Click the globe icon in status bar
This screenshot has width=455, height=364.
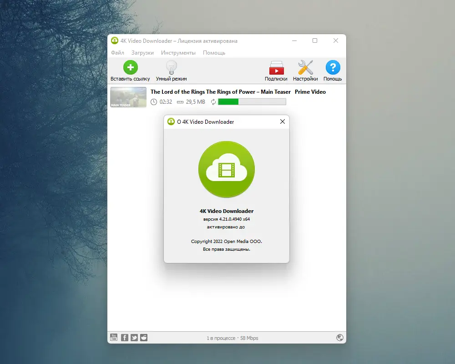coord(340,338)
